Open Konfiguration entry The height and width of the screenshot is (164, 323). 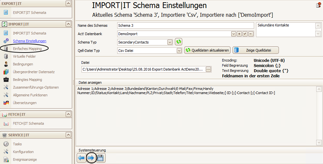tap(23, 152)
